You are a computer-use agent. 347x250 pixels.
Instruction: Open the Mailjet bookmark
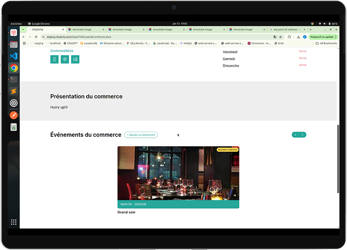click(x=186, y=43)
